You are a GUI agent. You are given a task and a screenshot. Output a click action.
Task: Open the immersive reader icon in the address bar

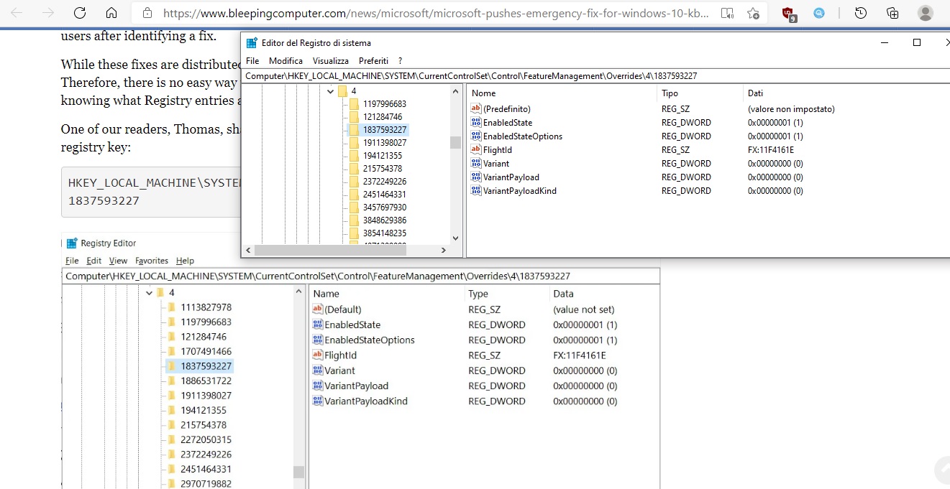[727, 13]
